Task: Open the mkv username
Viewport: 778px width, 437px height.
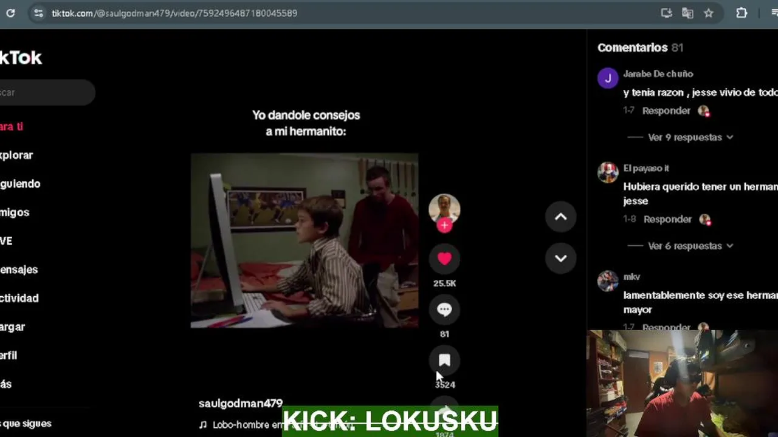Action: tap(632, 277)
